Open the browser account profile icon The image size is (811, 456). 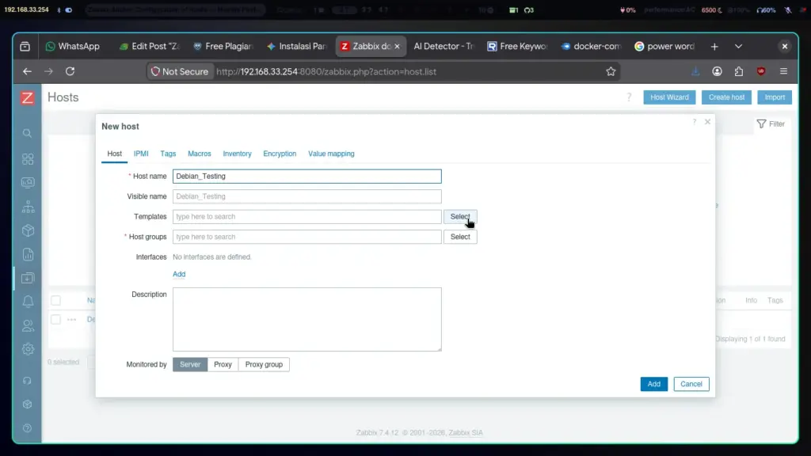[717, 71]
